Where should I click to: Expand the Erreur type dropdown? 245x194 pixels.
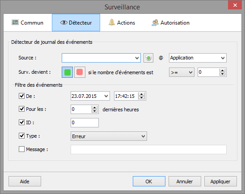pyautogui.click(x=109, y=136)
